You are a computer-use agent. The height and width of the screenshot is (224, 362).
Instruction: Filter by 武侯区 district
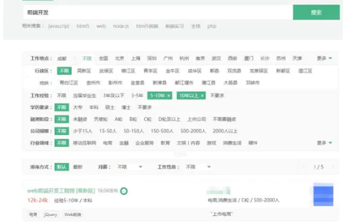click(106, 71)
